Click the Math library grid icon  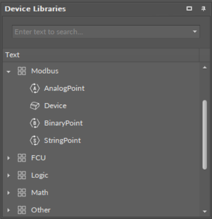click(x=22, y=193)
